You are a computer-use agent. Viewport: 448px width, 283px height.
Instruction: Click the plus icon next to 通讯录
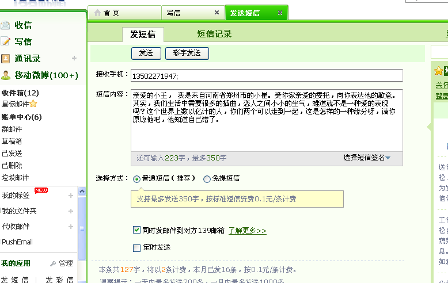point(74,58)
